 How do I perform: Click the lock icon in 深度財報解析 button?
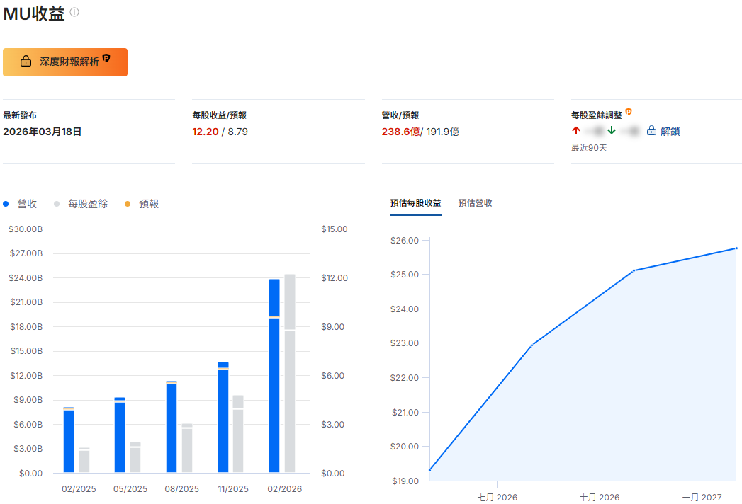(26, 62)
